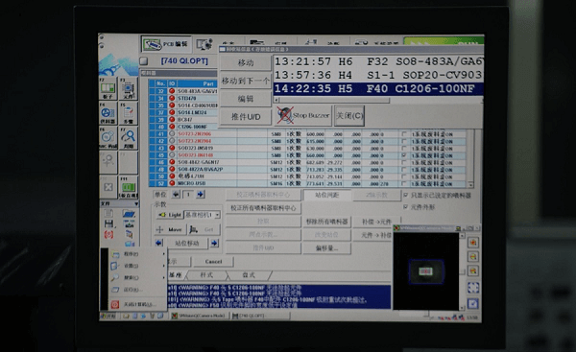Viewport: 576px width, 352px height.
Task: Click the 编辑 button in error dialog
Action: pos(246,99)
